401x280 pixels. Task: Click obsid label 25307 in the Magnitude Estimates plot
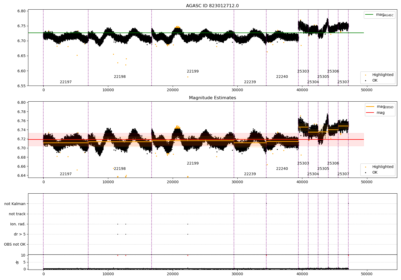pos(343,174)
